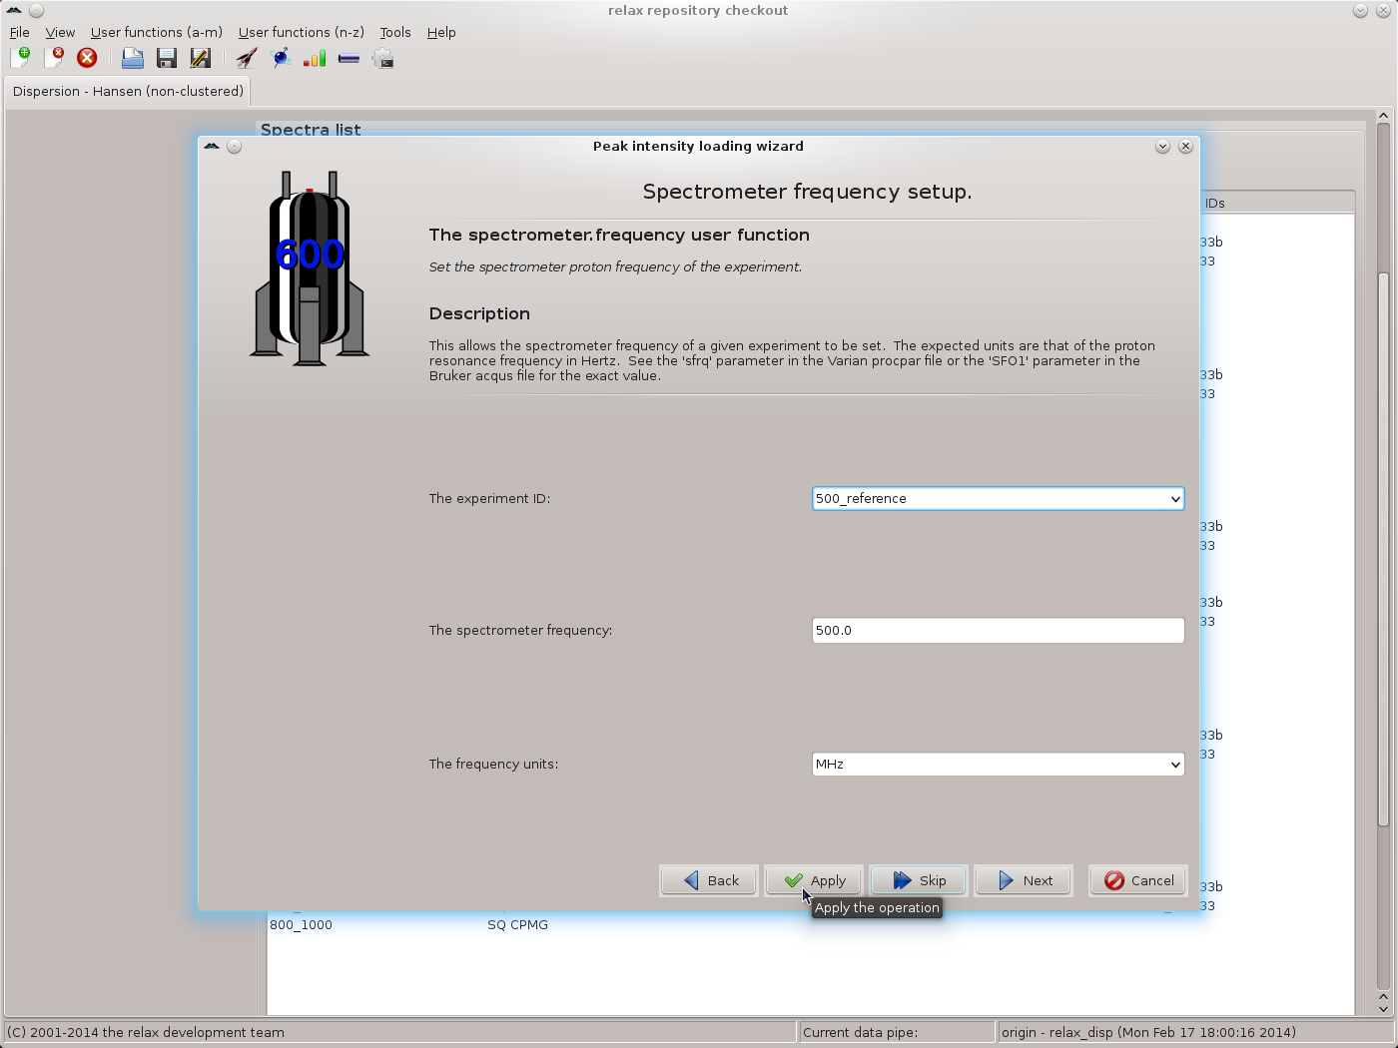Screen dimensions: 1398x1048
Task: Click the spectrometer frequency input field
Action: (x=998, y=631)
